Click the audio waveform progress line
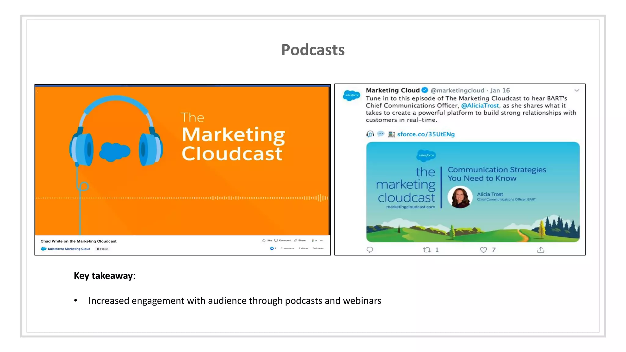The height and width of the screenshot is (352, 626). [x=182, y=198]
